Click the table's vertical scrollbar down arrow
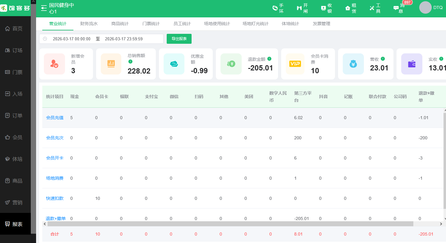Viewport: 446px width, 243px height. [x=445, y=218]
